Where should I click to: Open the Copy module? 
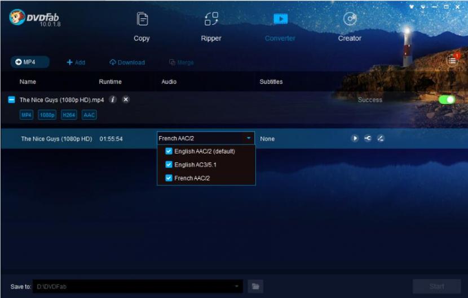(x=142, y=27)
